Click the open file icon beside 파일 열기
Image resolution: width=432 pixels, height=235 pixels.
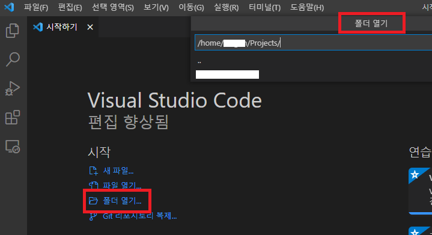click(x=93, y=185)
